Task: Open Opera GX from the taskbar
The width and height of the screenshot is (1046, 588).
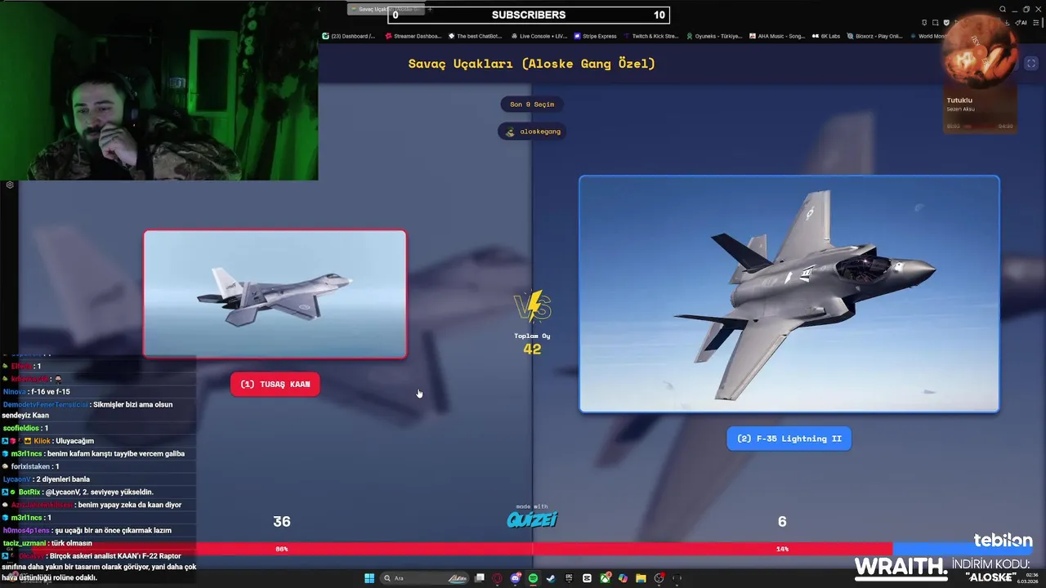Action: [497, 578]
